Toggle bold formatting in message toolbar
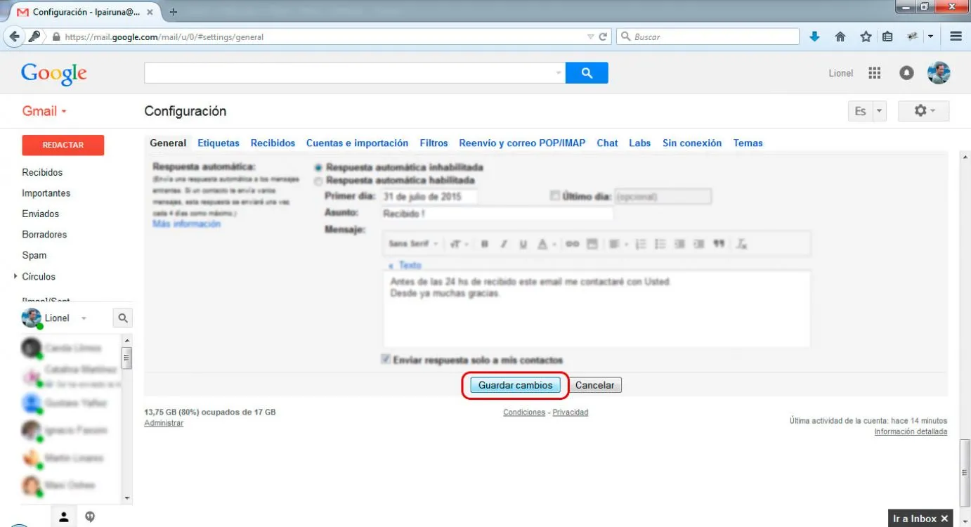Image resolution: width=971 pixels, height=527 pixels. tap(485, 244)
